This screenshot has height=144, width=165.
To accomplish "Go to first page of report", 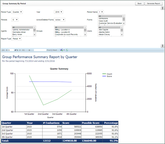I will [x=3, y=50].
